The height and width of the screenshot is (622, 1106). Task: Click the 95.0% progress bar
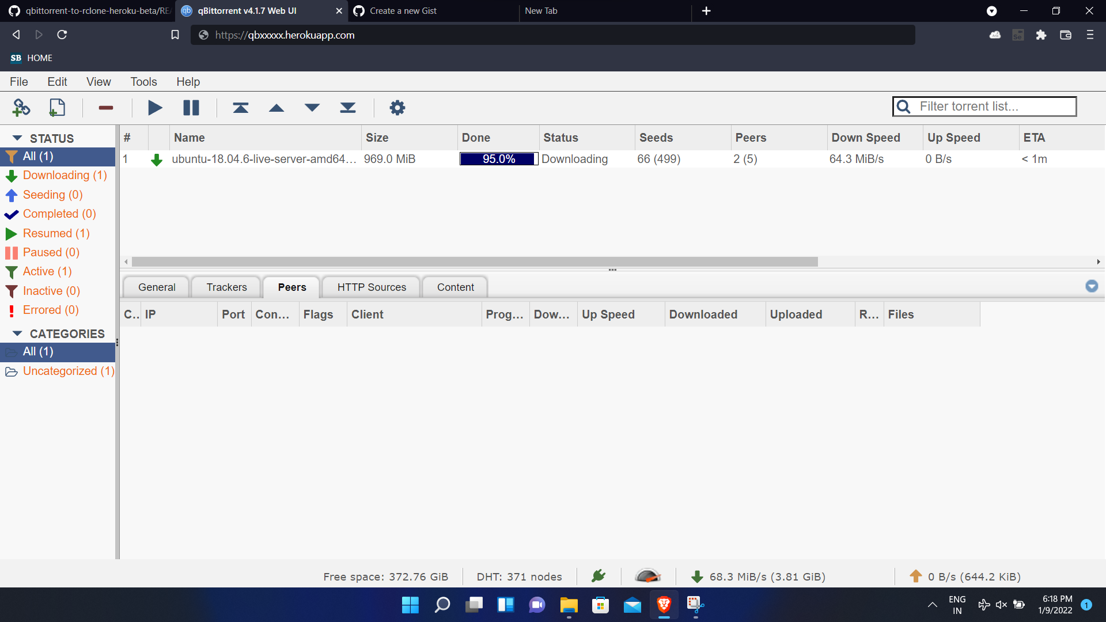click(498, 159)
